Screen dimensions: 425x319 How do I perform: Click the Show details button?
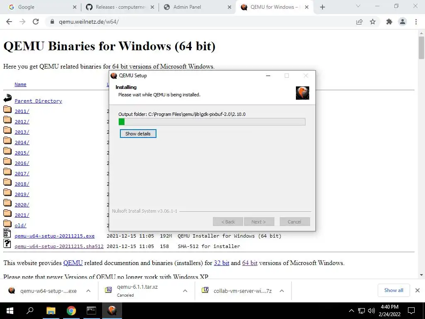pyautogui.click(x=138, y=134)
